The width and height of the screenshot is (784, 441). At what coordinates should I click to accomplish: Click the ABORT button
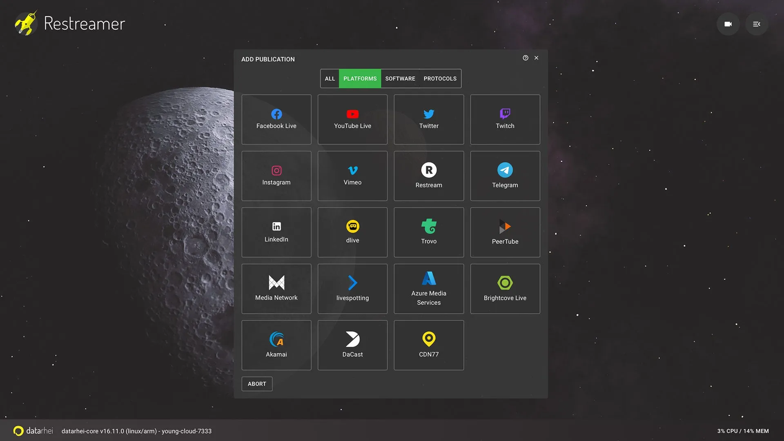[x=257, y=384]
